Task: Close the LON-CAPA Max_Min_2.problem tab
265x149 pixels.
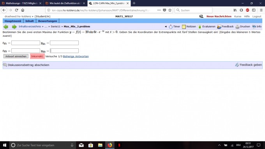Action: (x=127, y=3)
